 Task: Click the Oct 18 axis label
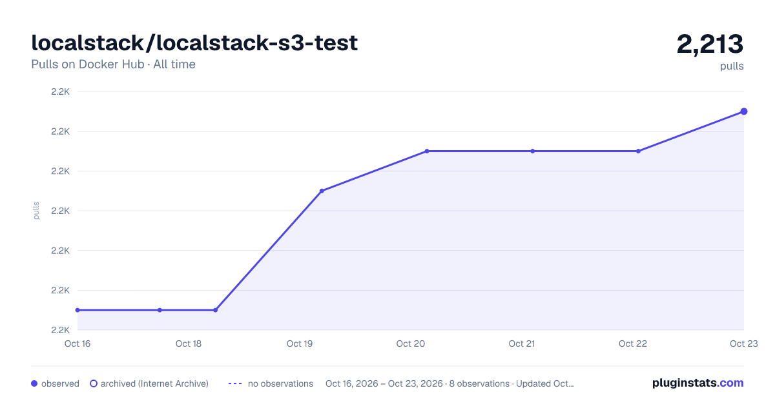point(189,343)
